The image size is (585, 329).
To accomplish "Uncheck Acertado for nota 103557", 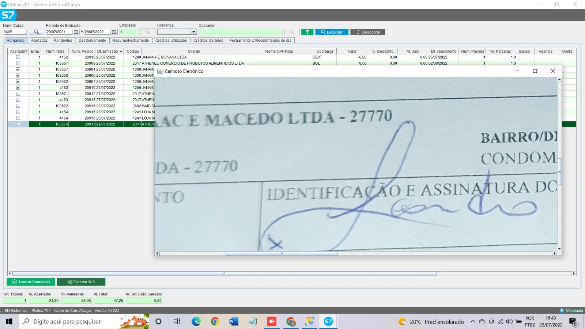I will [x=18, y=69].
